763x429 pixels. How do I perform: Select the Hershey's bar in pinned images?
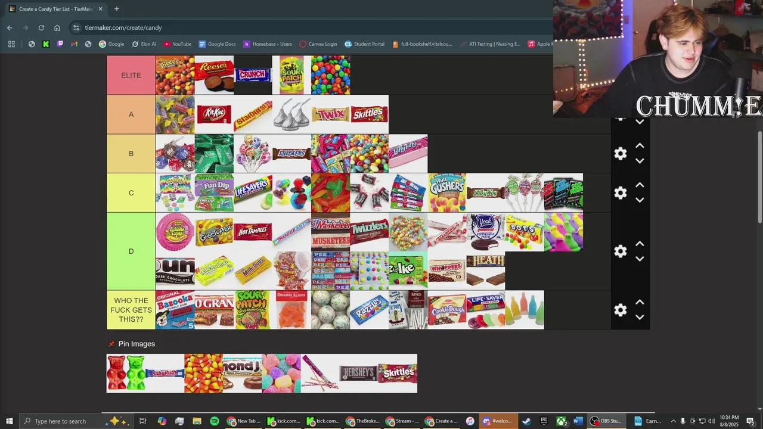pyautogui.click(x=359, y=374)
